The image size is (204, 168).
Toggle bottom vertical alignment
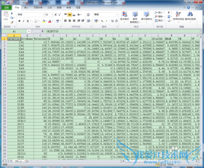pos(74,15)
